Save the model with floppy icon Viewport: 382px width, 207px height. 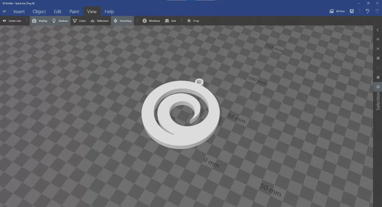352,11
